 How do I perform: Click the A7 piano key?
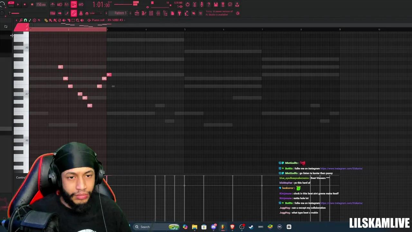point(21,94)
